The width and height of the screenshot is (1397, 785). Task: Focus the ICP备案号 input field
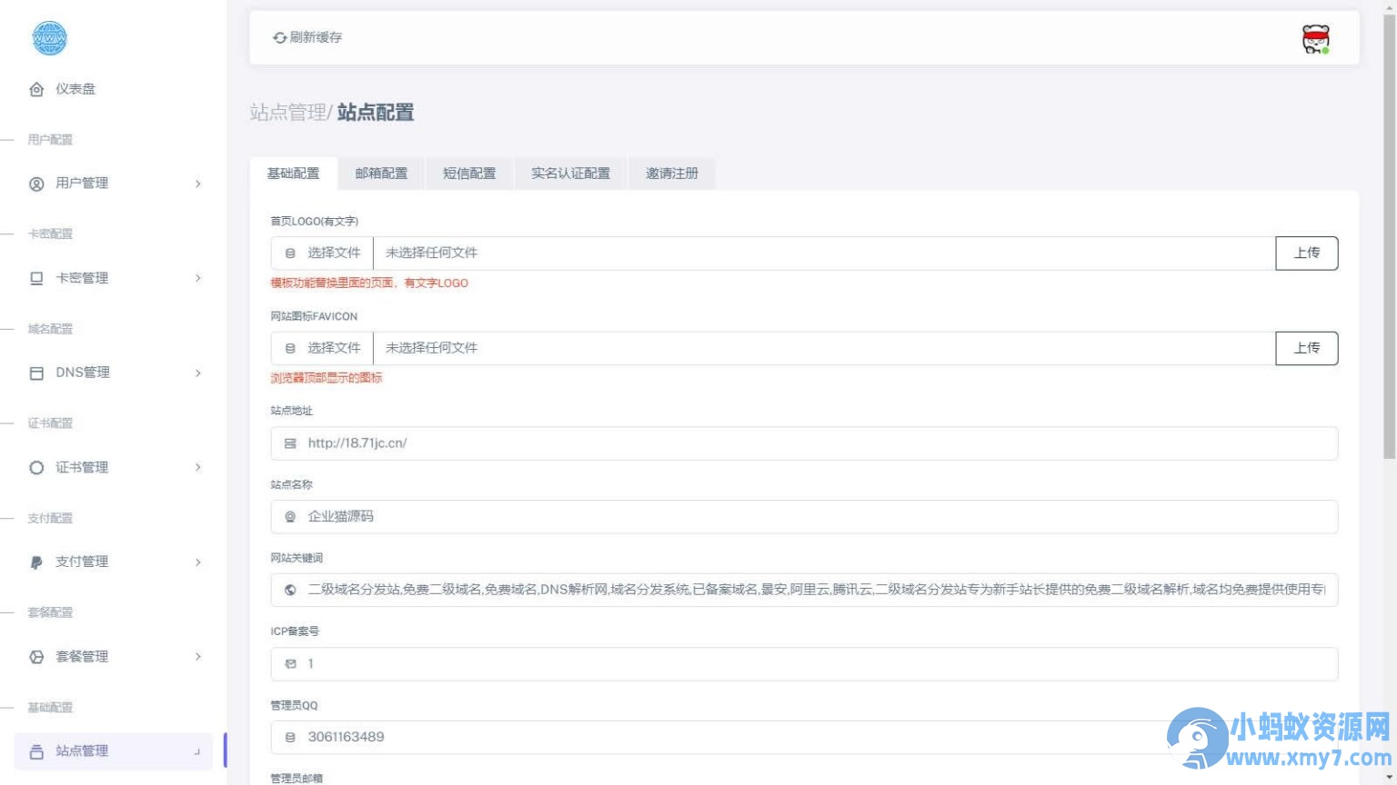click(804, 664)
